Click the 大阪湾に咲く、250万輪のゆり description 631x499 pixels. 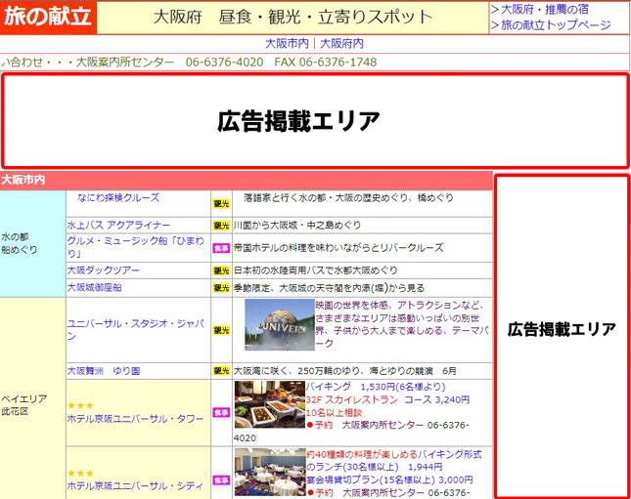click(345, 371)
